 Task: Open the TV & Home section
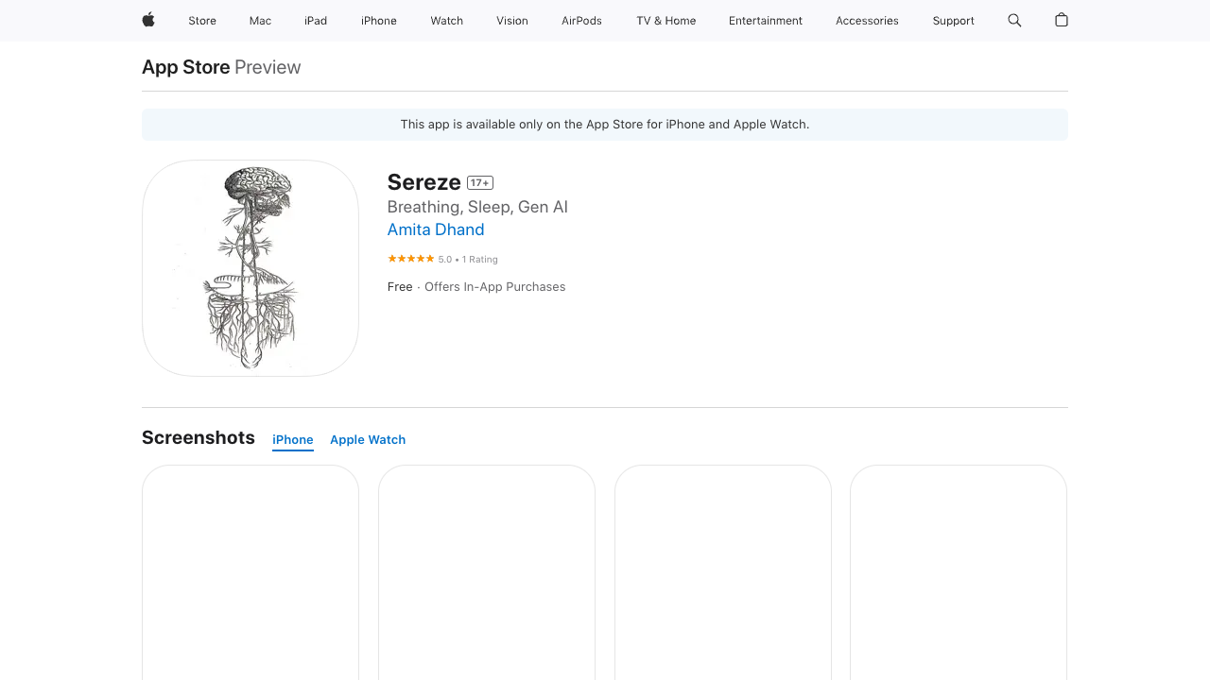[665, 20]
